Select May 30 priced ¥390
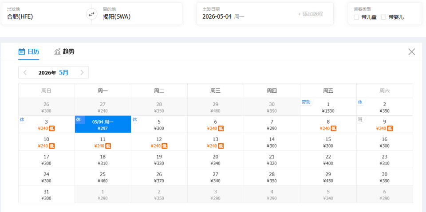 [x=385, y=177]
